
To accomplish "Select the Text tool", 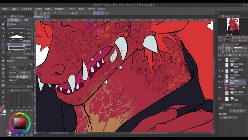I will click(3, 97).
